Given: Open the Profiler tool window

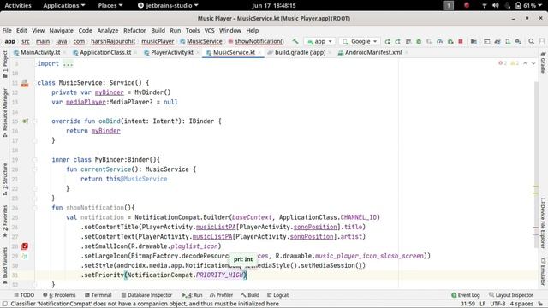Looking at the screenshot, I should (221, 295).
